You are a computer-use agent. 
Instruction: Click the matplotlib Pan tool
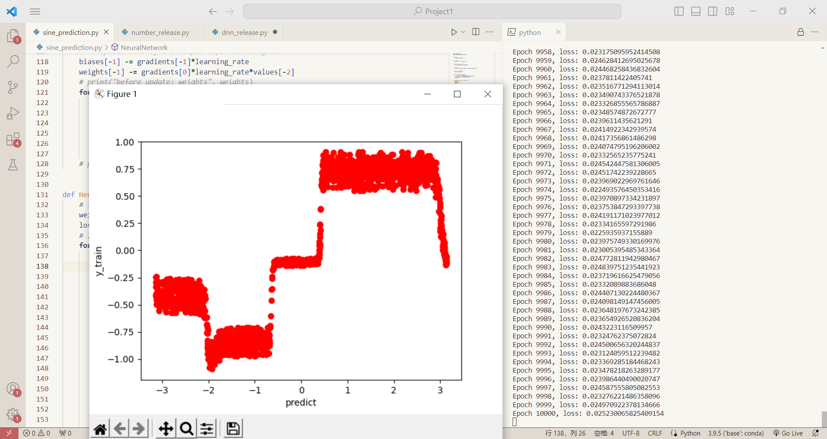tap(166, 429)
